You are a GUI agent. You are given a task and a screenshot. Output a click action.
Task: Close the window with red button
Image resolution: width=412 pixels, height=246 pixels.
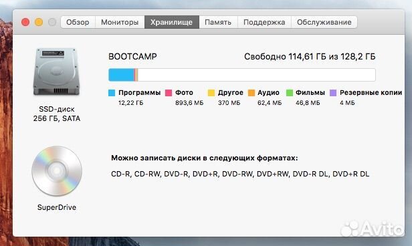pyautogui.click(x=25, y=22)
